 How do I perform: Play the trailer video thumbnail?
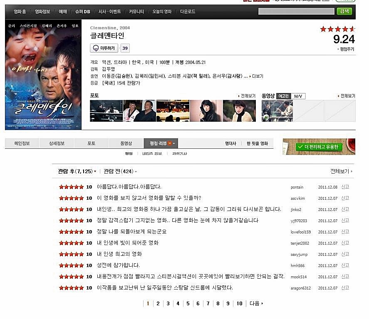tap(277, 110)
